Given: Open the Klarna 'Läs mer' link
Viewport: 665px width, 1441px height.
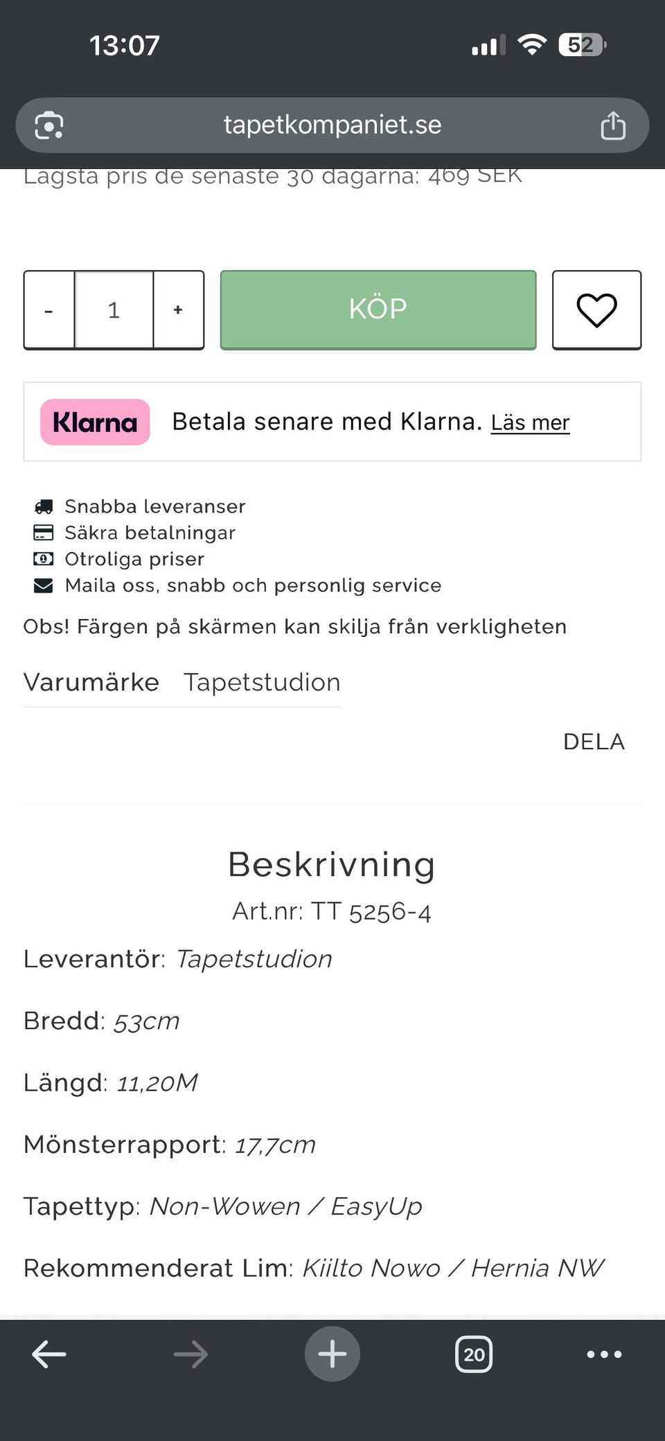Looking at the screenshot, I should tap(530, 422).
